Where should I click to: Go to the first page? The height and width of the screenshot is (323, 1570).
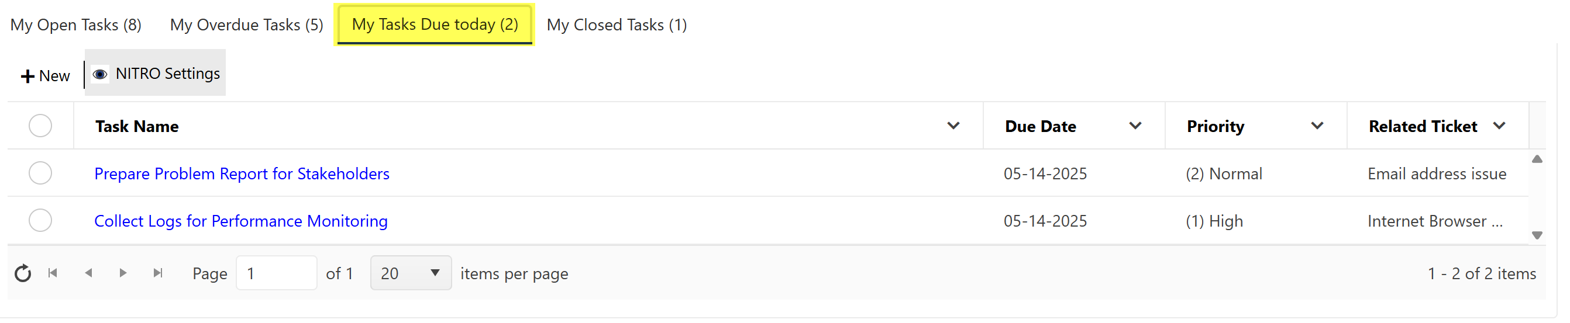[53, 273]
